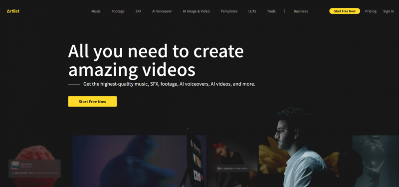This screenshot has height=187, width=399.
Task: Click the raspberry thumbnail image
Action: [x=35, y=166]
